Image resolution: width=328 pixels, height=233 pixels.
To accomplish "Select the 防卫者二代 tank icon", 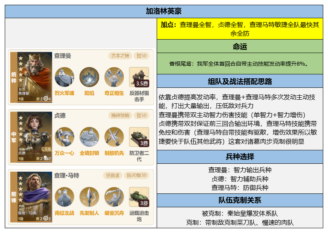I will pyautogui.click(x=139, y=137).
